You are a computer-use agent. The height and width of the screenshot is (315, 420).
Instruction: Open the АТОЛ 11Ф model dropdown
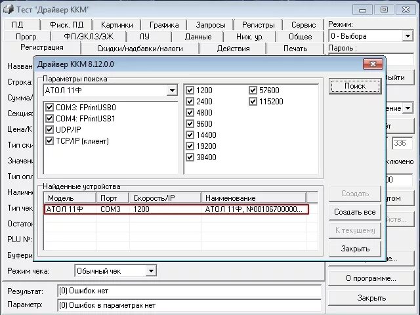coord(172,91)
